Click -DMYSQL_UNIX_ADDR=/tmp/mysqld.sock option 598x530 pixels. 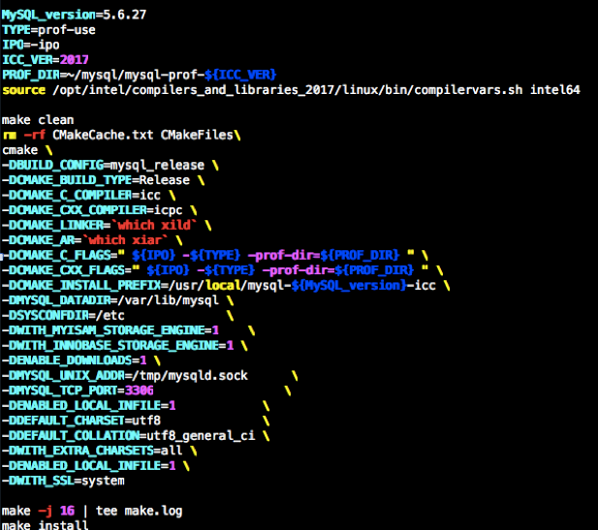[x=125, y=376]
